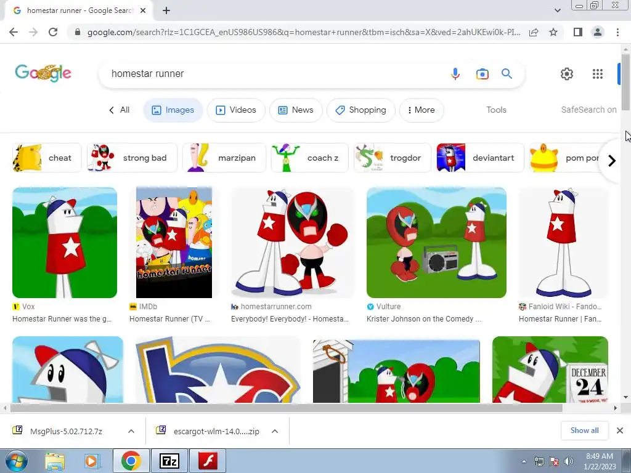This screenshot has height=473, width=631.
Task: Open the Google apps grid
Action: (x=598, y=74)
